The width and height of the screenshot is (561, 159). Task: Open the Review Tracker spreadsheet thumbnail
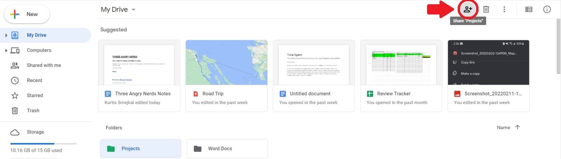pos(401,62)
